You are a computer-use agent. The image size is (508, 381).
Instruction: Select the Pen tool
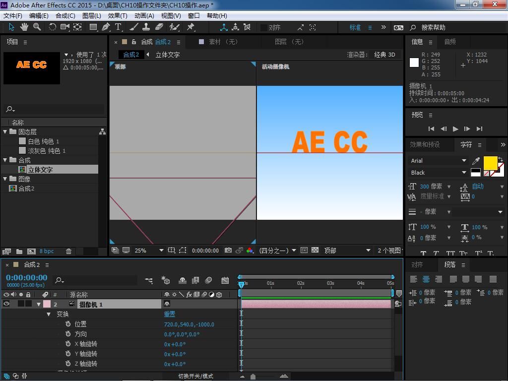tap(106, 27)
